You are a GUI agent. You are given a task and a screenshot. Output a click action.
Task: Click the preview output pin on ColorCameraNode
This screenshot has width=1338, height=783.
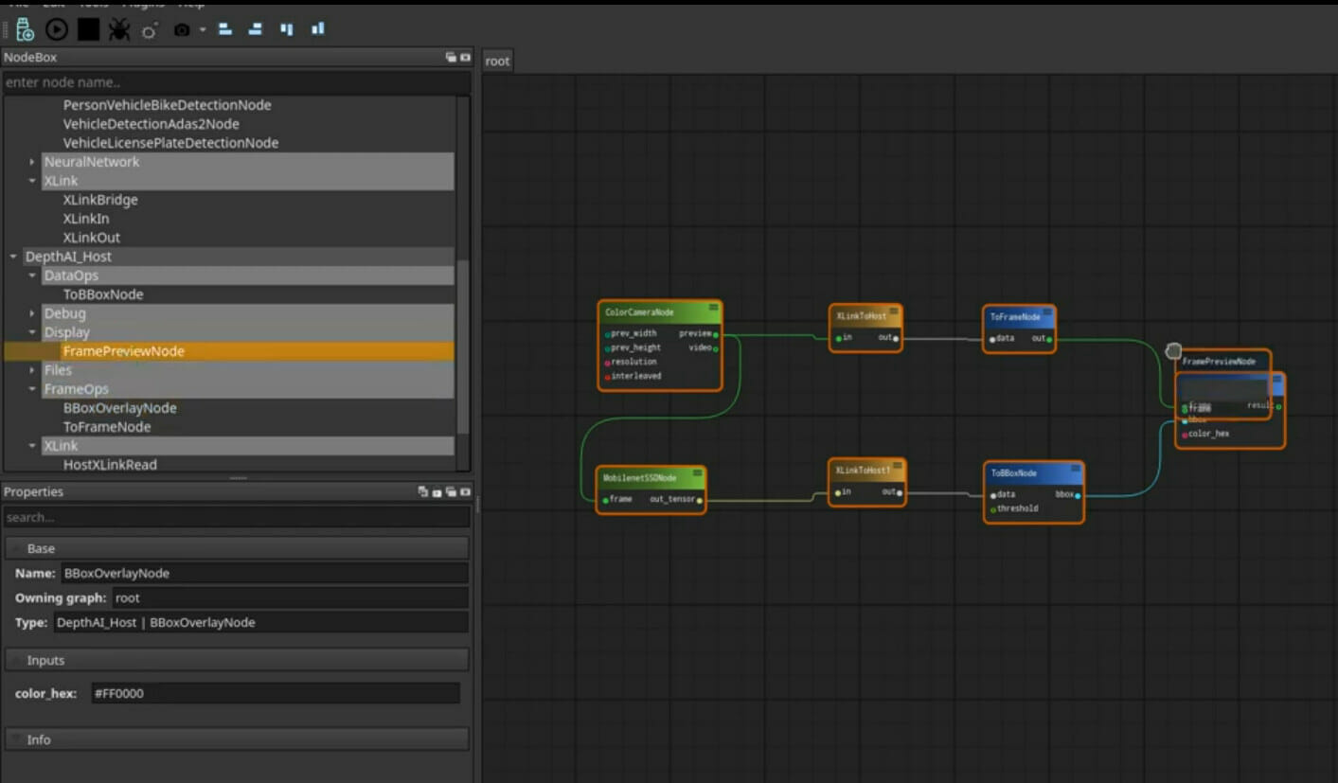tap(716, 334)
